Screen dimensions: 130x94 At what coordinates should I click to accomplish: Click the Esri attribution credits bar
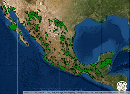click(x=76, y=92)
